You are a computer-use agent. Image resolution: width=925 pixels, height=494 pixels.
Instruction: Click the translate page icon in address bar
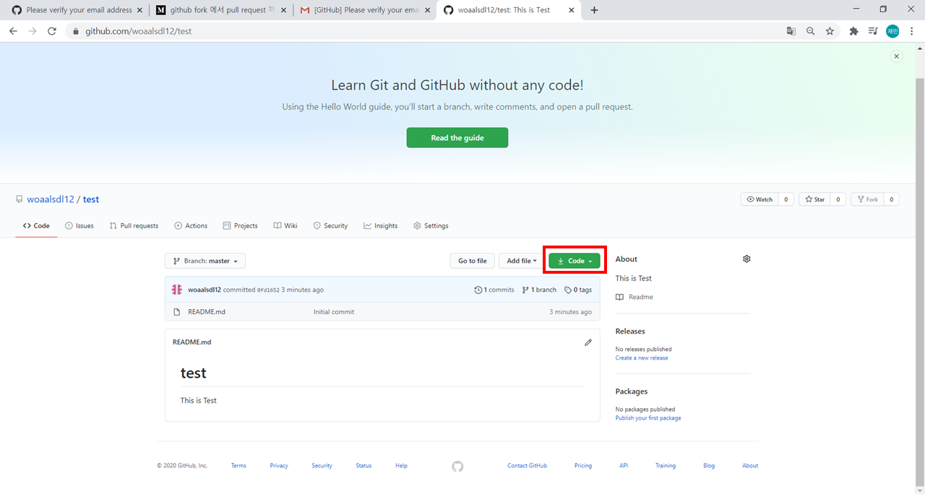click(791, 31)
